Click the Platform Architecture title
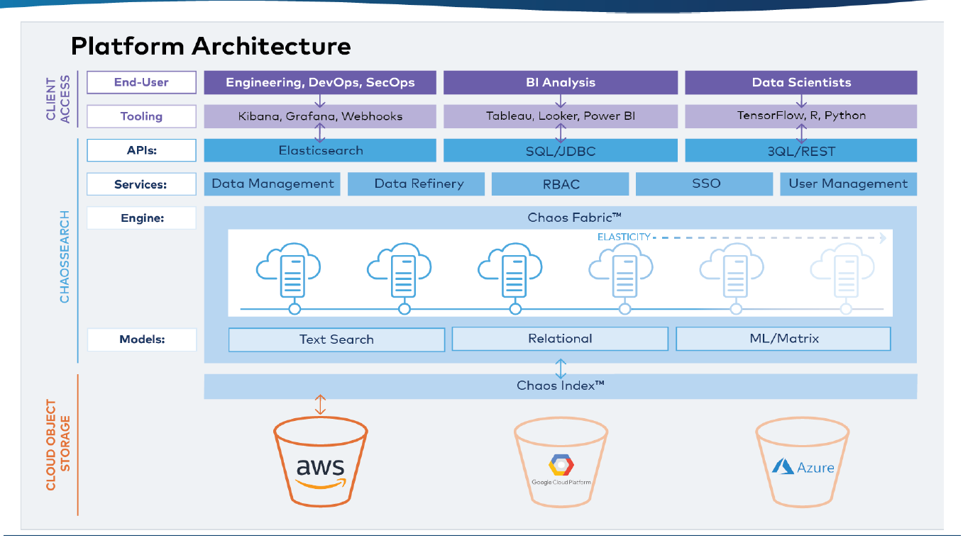Image resolution: width=963 pixels, height=545 pixels. [x=211, y=47]
